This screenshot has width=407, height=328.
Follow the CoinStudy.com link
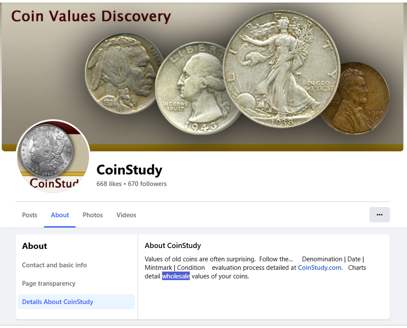tap(320, 268)
